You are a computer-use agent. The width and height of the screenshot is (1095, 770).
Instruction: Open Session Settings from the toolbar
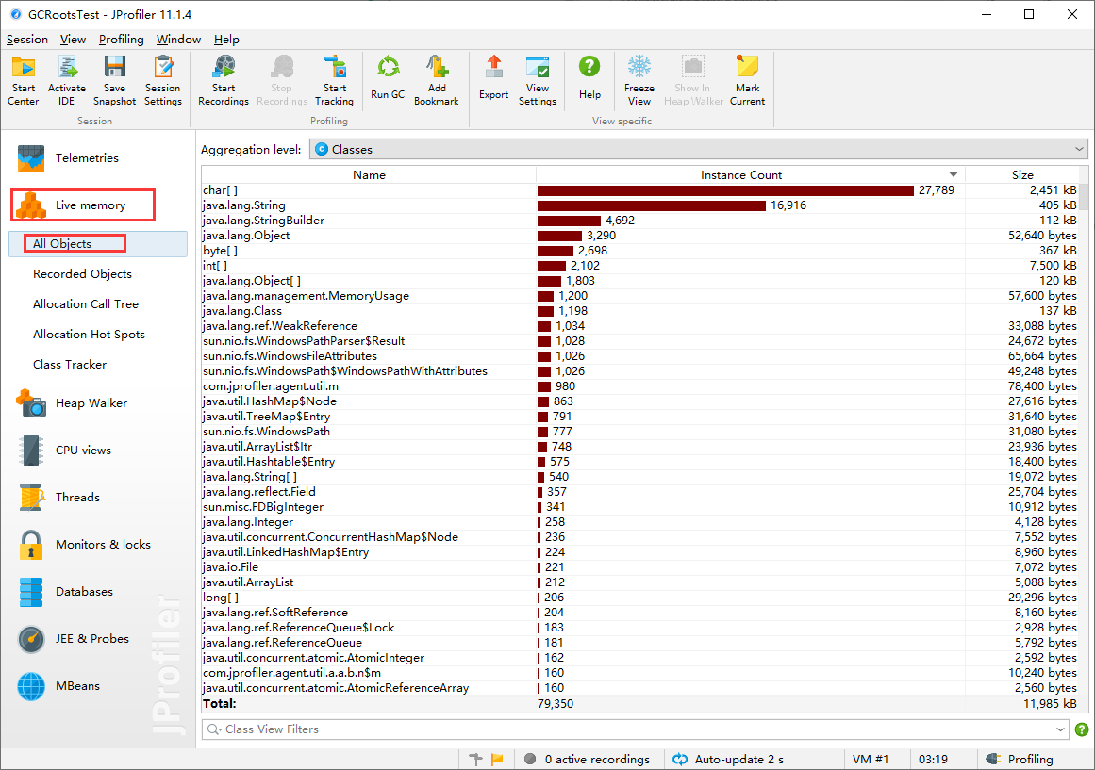163,81
